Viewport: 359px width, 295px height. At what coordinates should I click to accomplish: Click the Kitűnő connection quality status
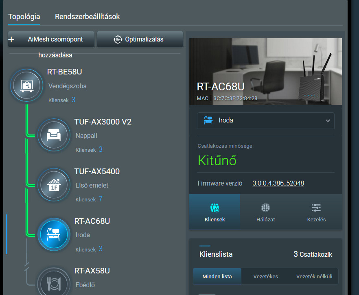[217, 160]
